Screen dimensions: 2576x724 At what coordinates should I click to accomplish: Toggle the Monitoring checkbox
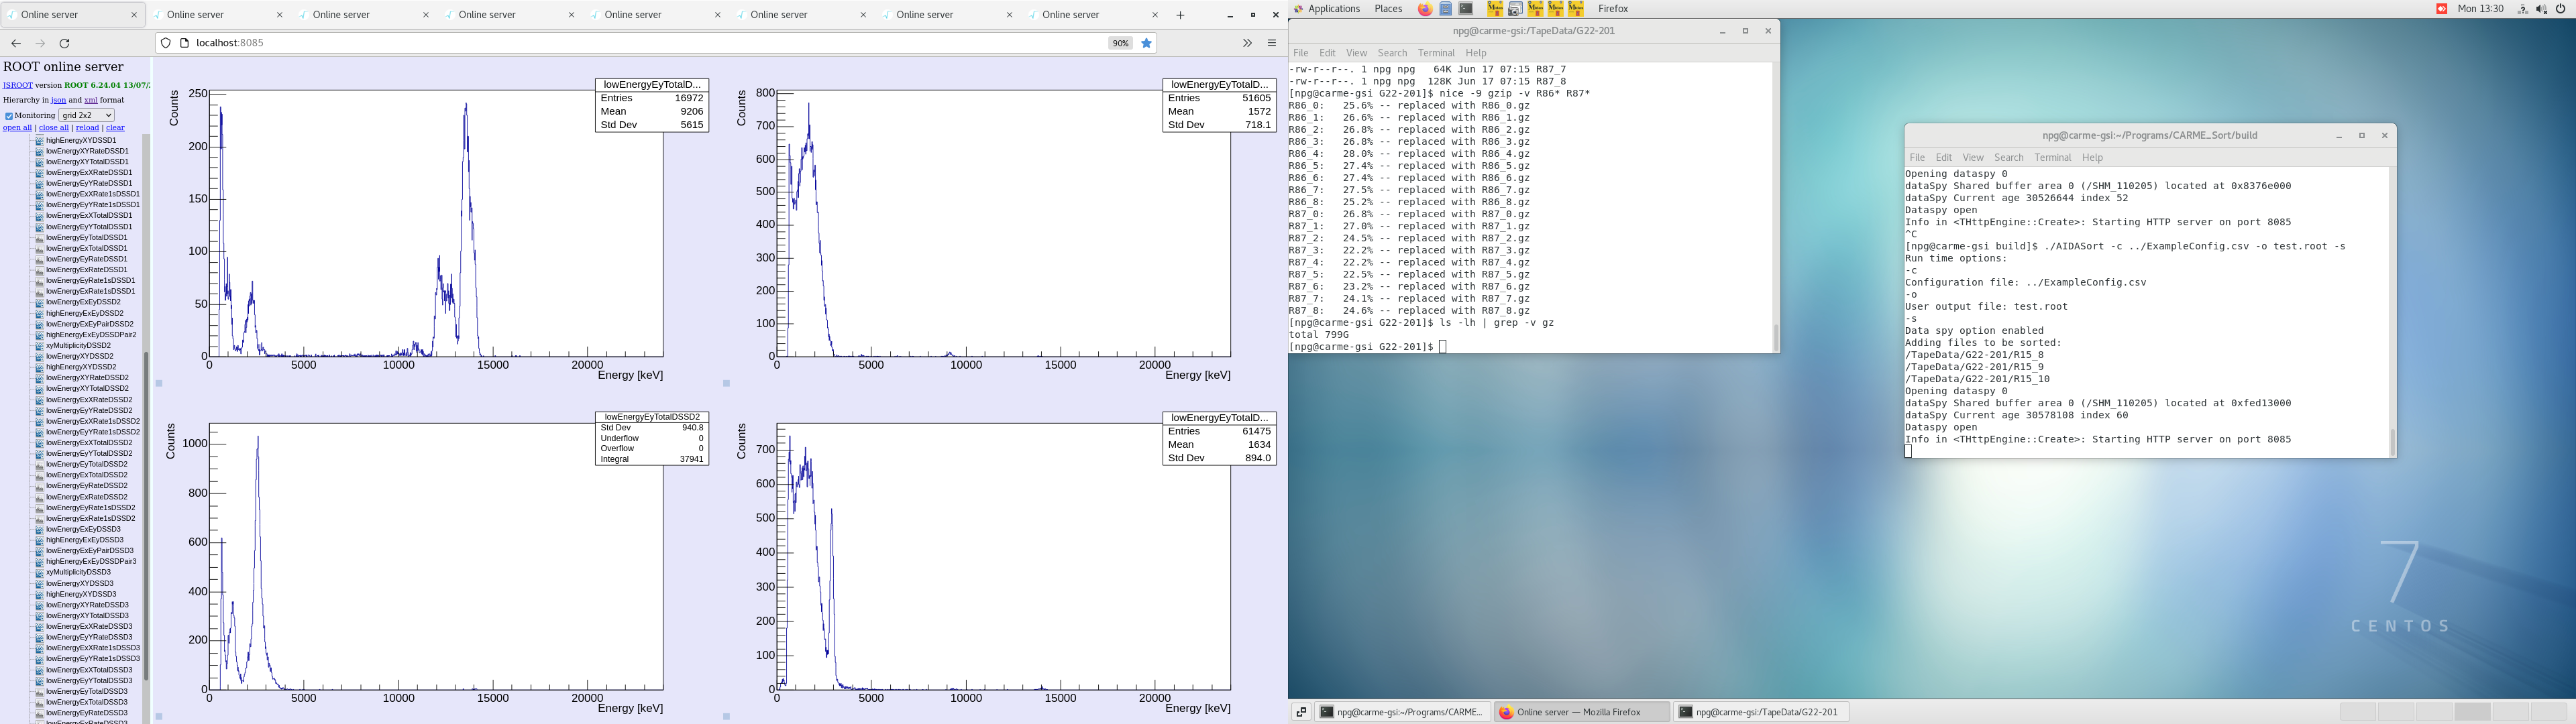click(x=9, y=116)
